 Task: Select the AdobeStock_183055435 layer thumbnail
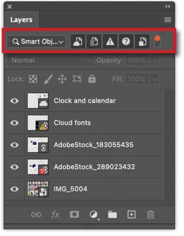(38, 145)
